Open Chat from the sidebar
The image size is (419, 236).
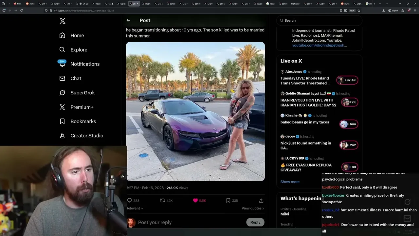coord(70,78)
